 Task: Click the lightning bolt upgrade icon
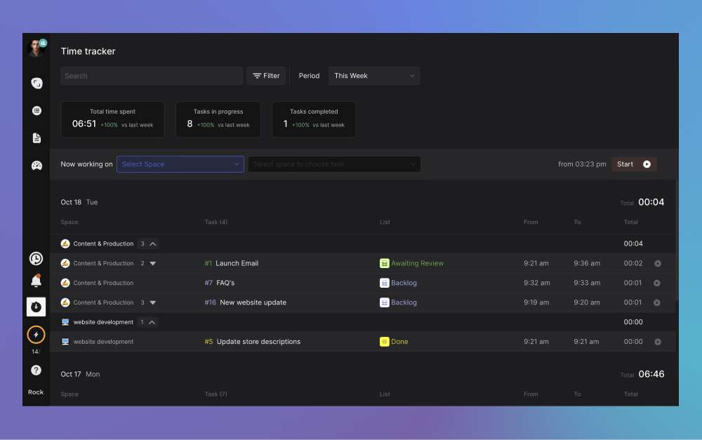pyautogui.click(x=36, y=335)
